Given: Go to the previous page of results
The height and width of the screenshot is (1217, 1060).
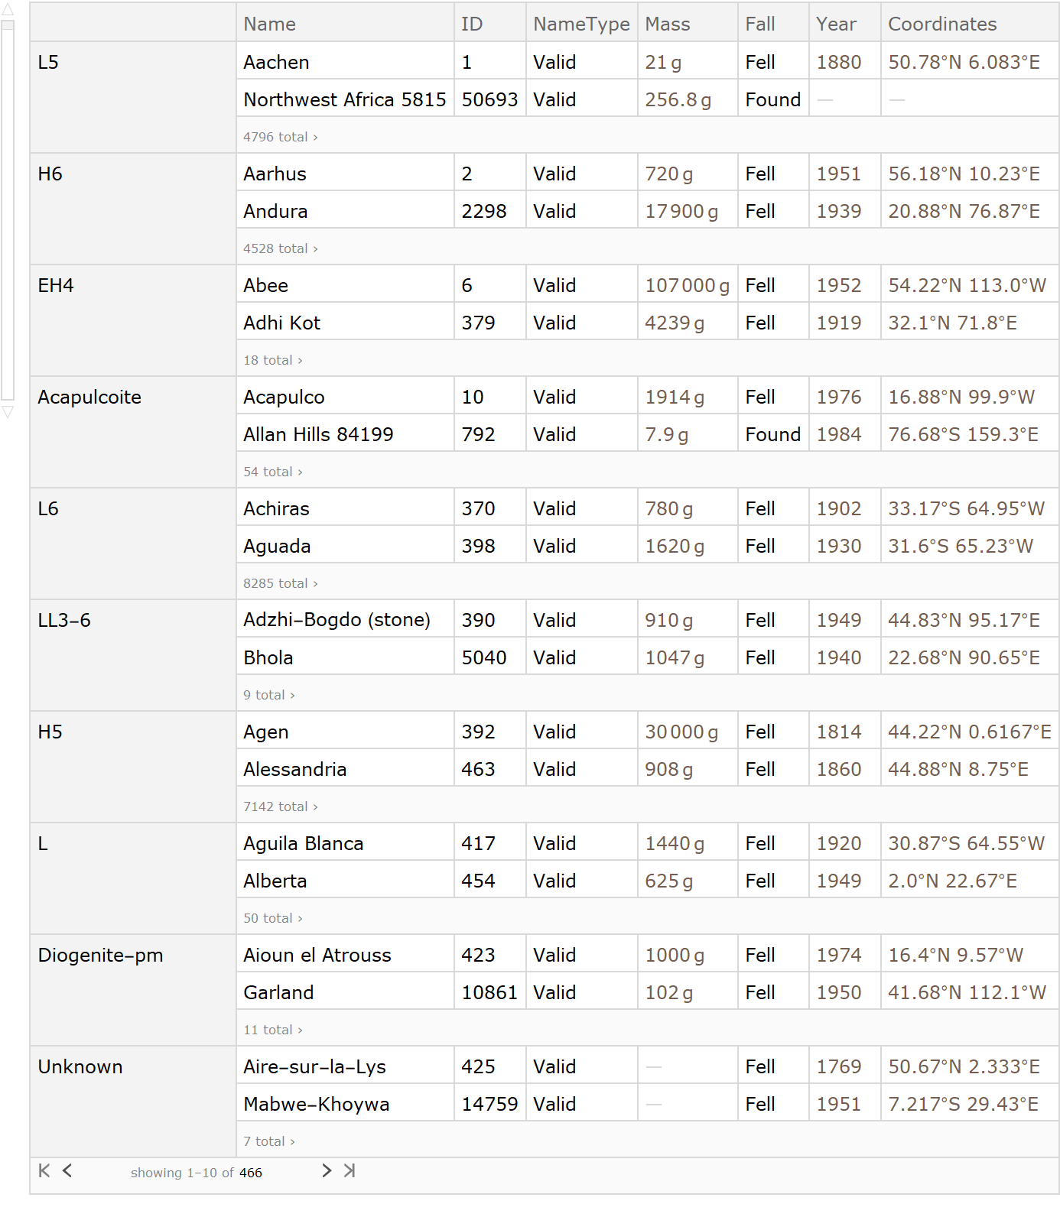Looking at the screenshot, I should 67,1170.
